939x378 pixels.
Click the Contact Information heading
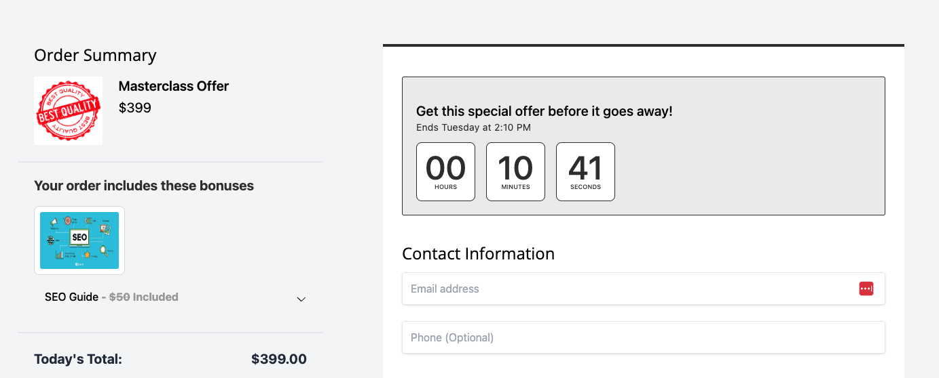pos(478,253)
